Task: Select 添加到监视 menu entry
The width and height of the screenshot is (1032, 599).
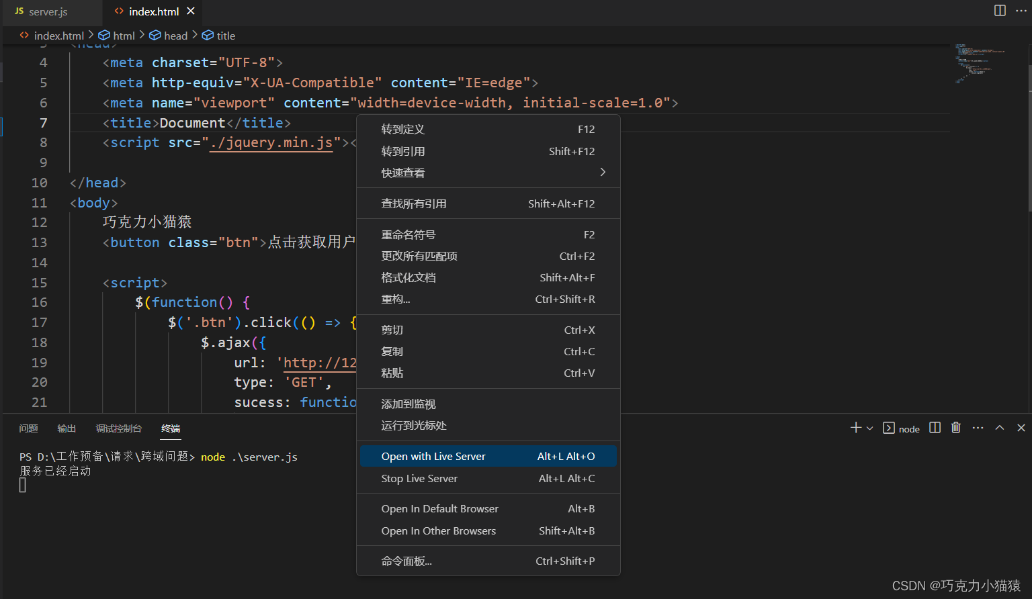Action: pos(488,404)
